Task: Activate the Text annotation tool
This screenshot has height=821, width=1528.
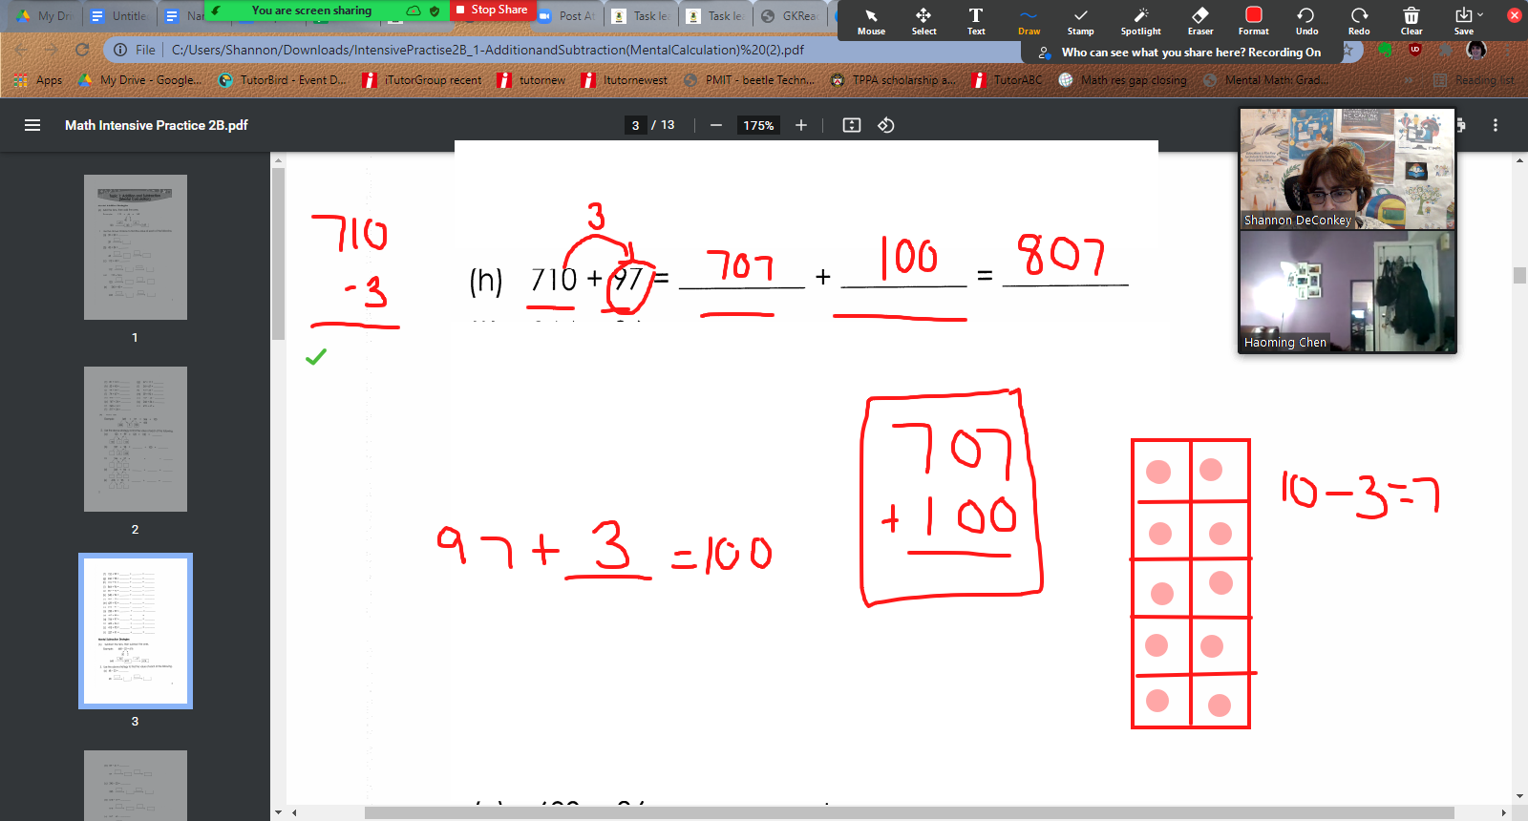Action: 976,20
